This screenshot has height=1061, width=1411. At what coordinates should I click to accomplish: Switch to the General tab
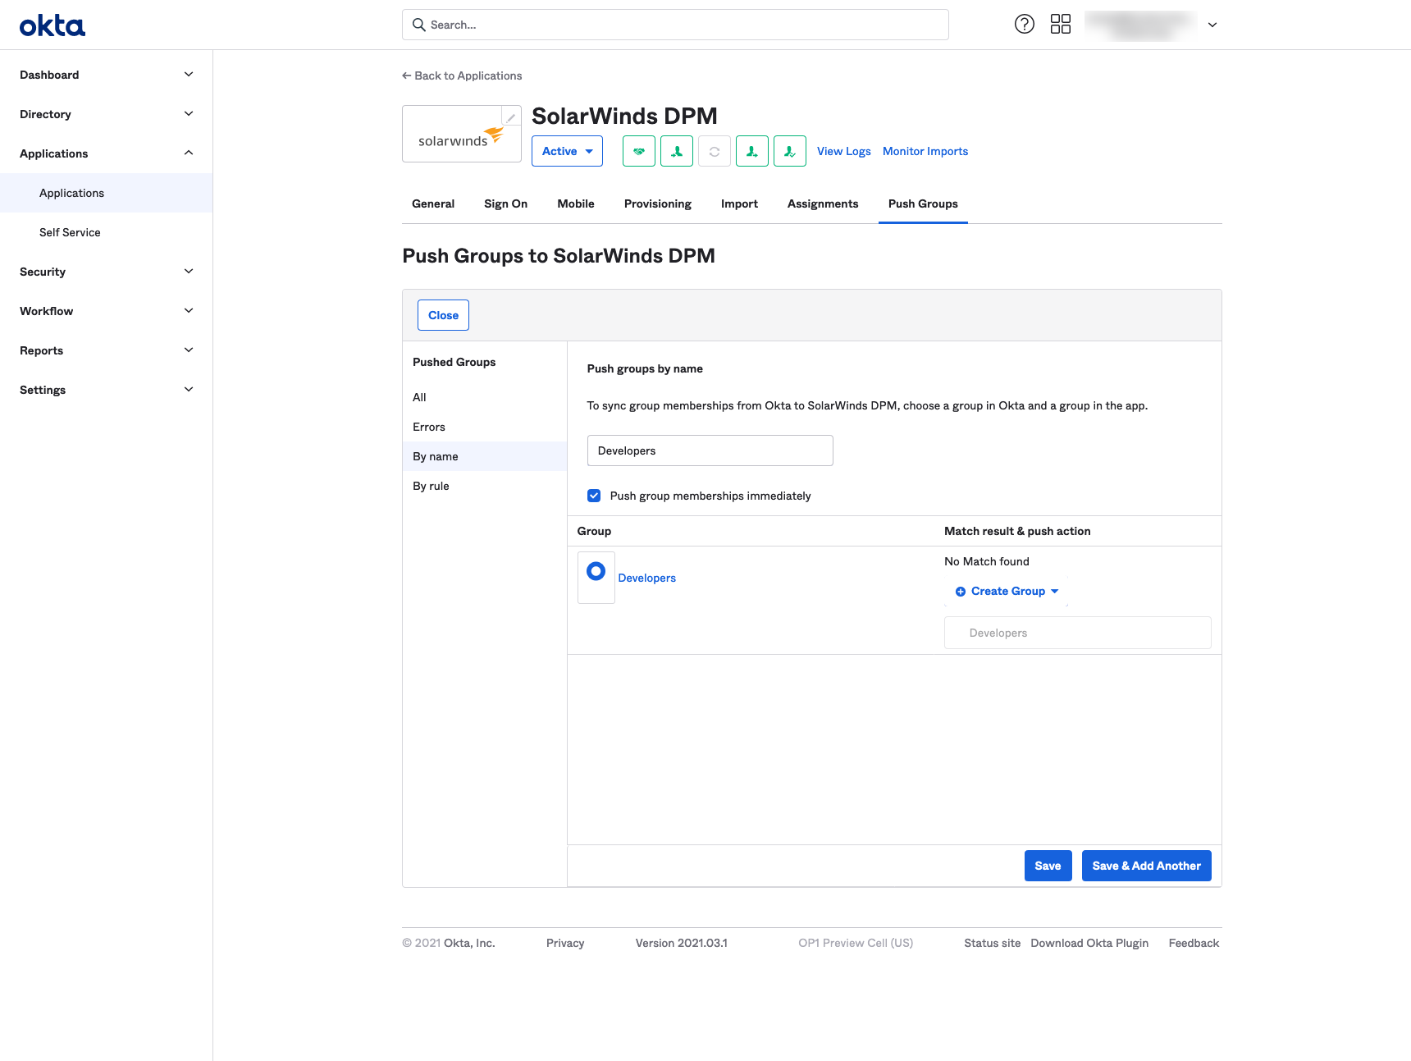tap(433, 204)
